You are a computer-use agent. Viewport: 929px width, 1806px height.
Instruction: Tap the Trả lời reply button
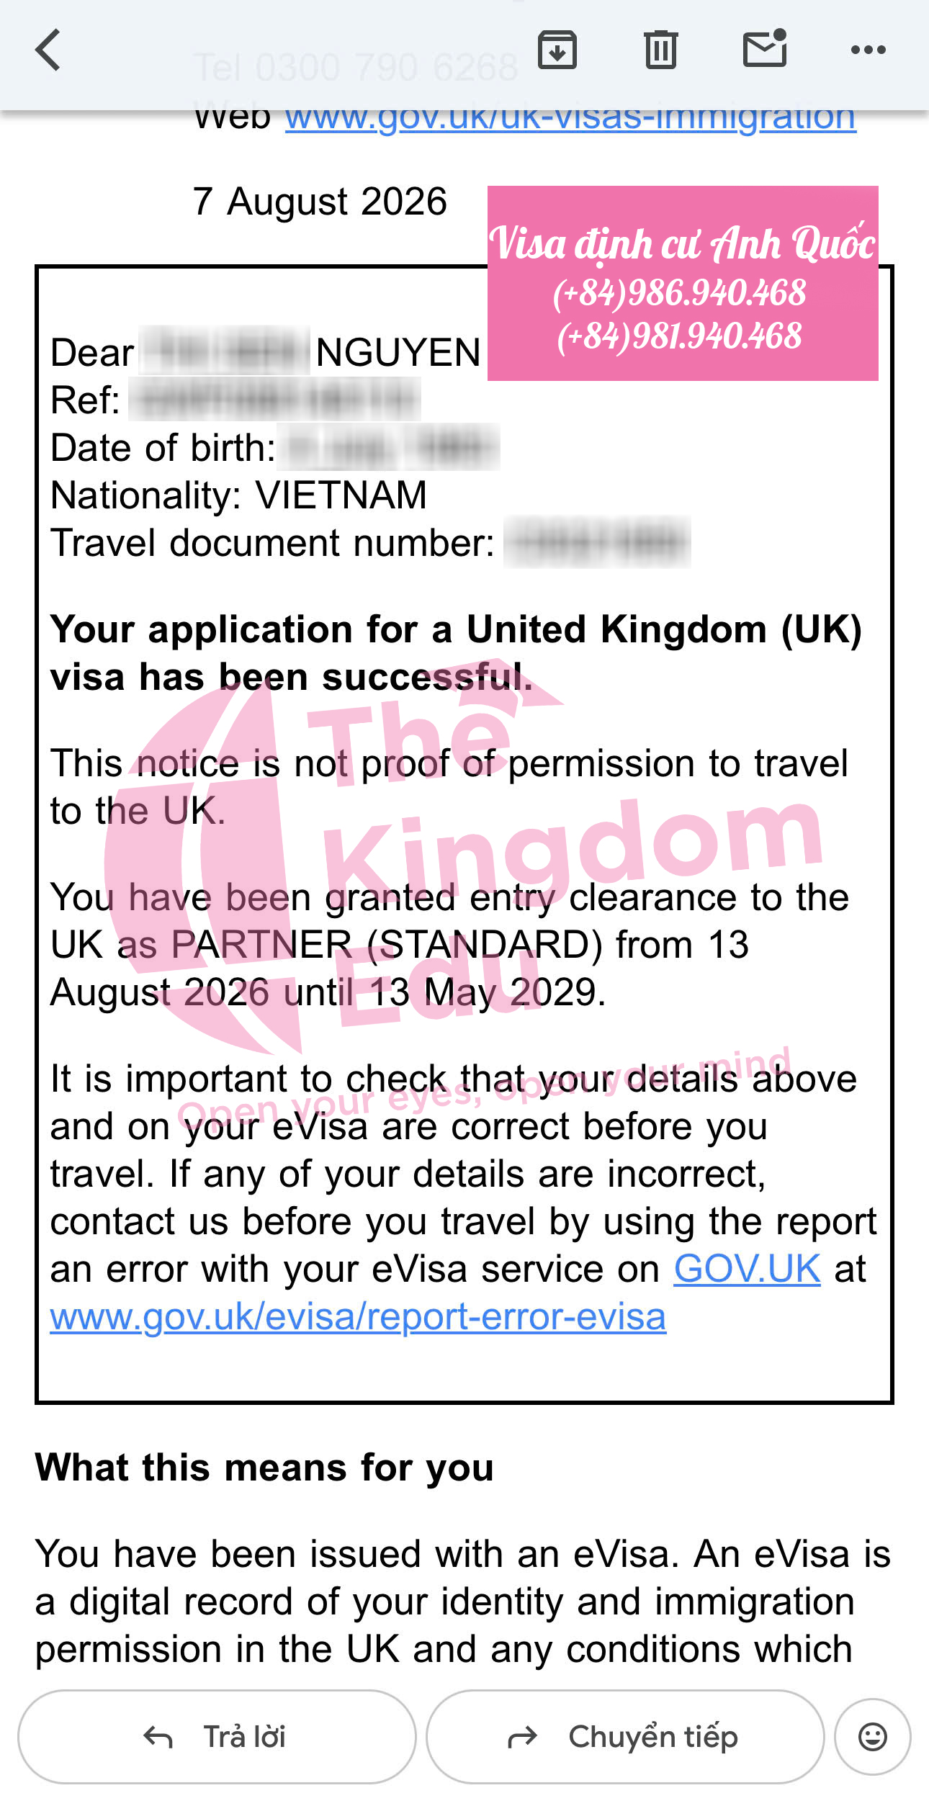point(217,1736)
